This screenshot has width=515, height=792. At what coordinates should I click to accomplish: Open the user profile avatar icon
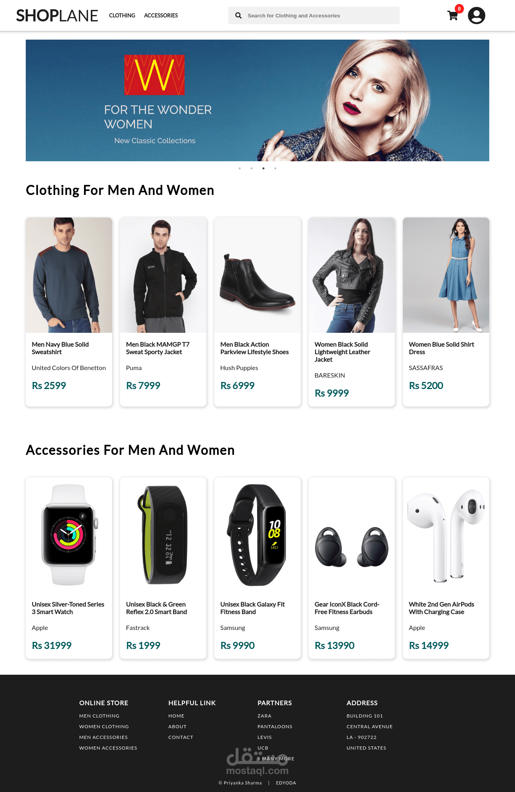coord(477,15)
